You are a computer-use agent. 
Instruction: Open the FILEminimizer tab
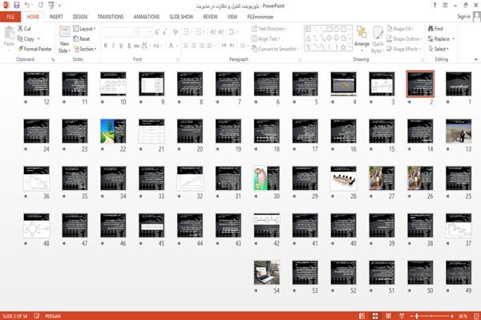click(x=260, y=17)
